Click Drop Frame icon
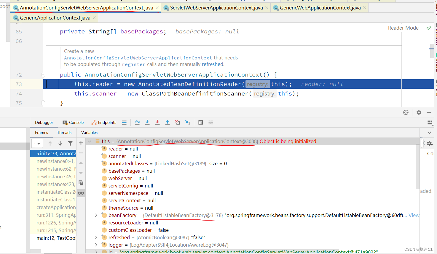Image resolution: width=437 pixels, height=254 pixels. pos(178,122)
